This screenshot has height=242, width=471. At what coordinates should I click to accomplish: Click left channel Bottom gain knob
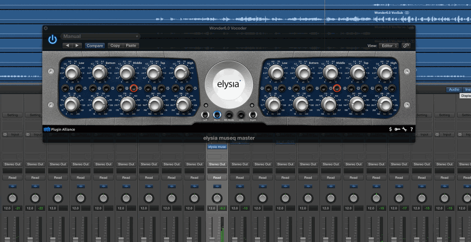coord(100,73)
